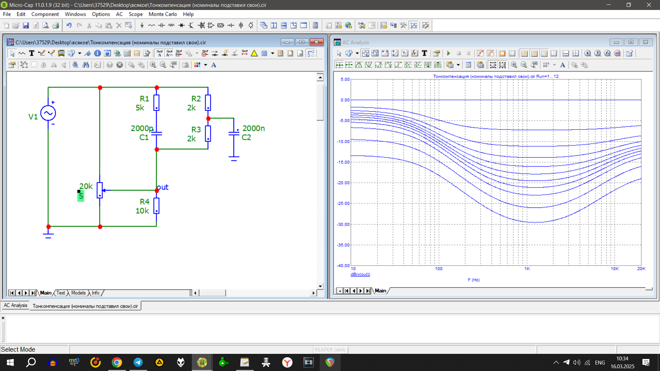
Task: Click Zoom In in AC Analysis toolbar
Action: (514, 65)
